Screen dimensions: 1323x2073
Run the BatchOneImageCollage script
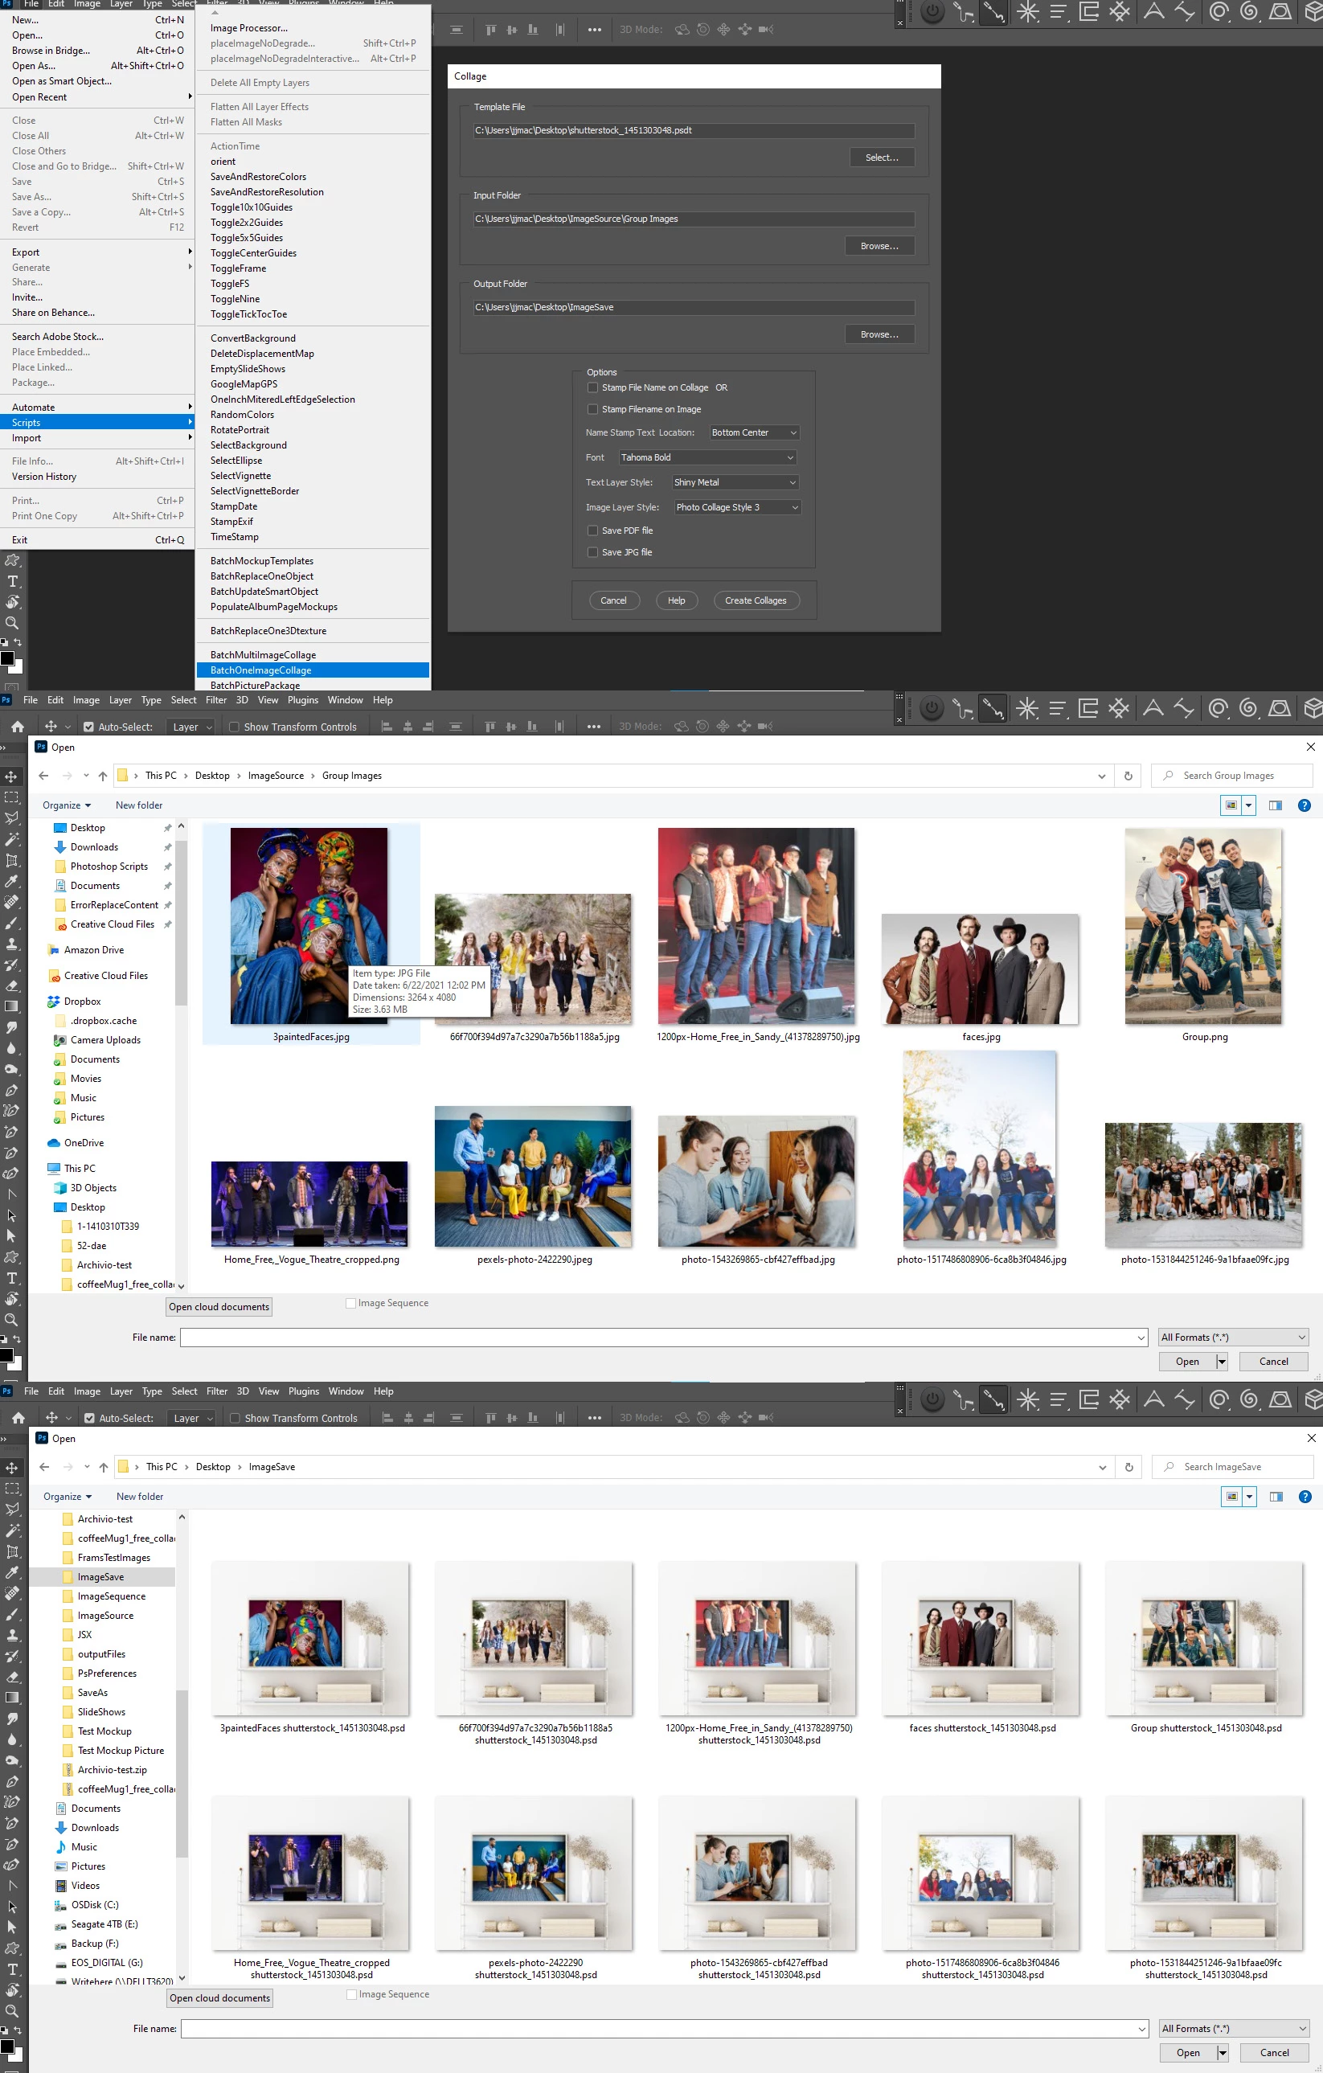[x=313, y=670]
